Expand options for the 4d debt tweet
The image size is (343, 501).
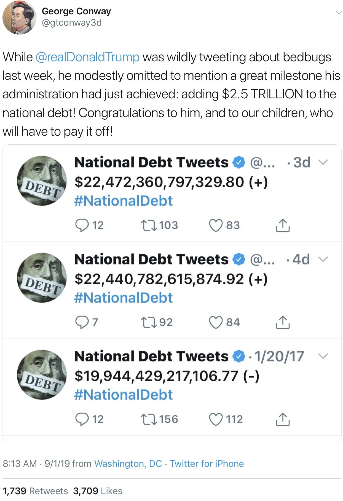(x=323, y=259)
